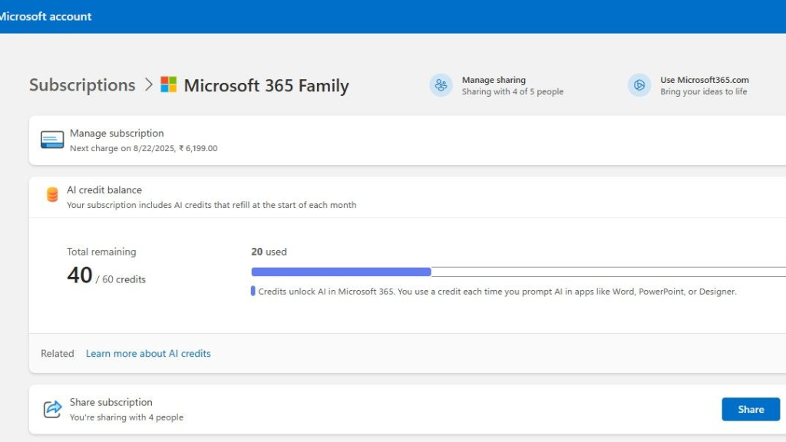Click the / 60 credits text
This screenshot has height=442, width=786.
pyautogui.click(x=121, y=279)
